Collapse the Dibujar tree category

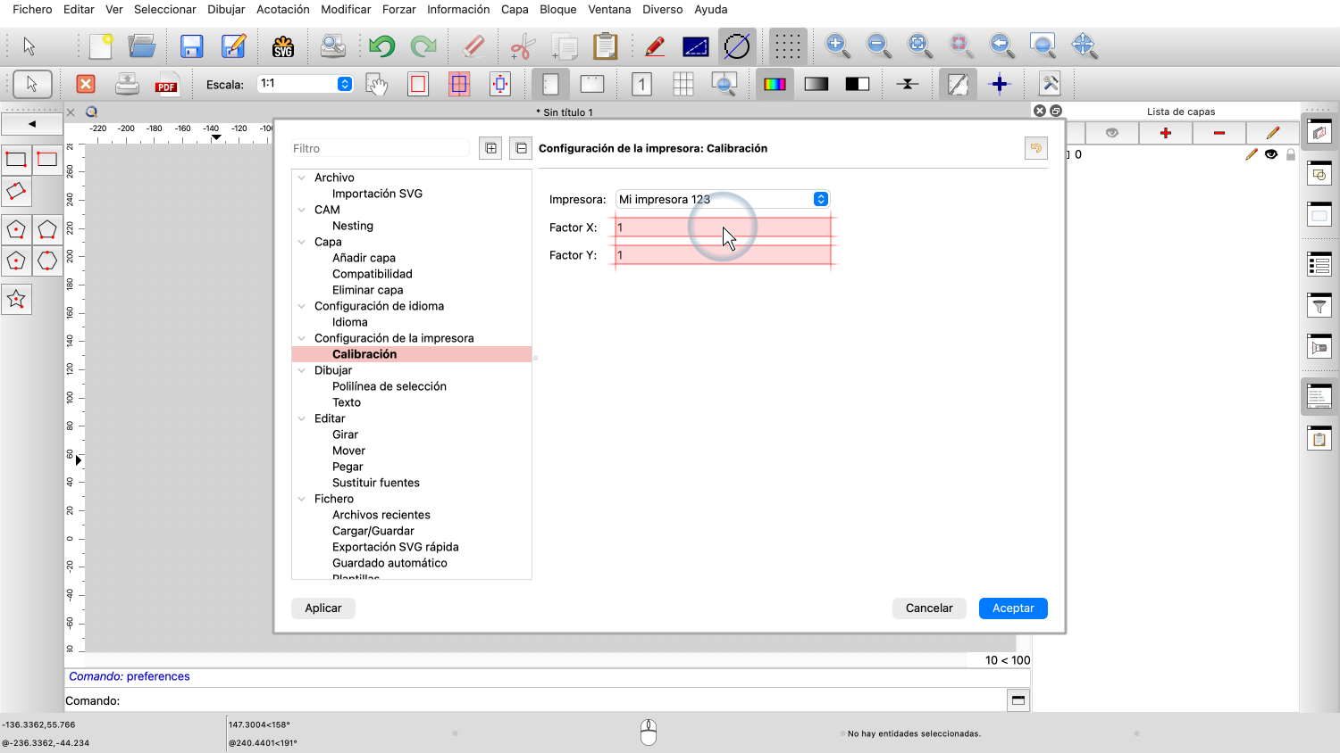click(x=302, y=370)
